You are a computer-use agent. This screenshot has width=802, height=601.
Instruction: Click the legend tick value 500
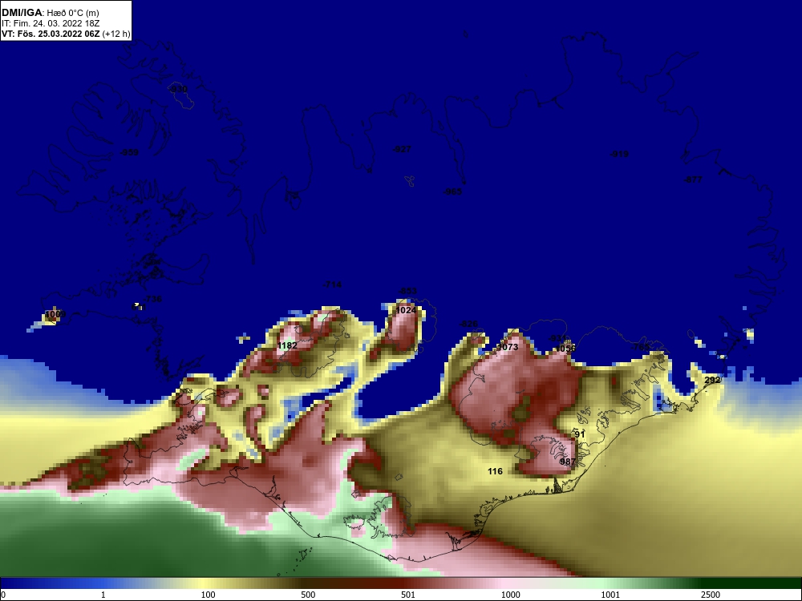tap(308, 595)
